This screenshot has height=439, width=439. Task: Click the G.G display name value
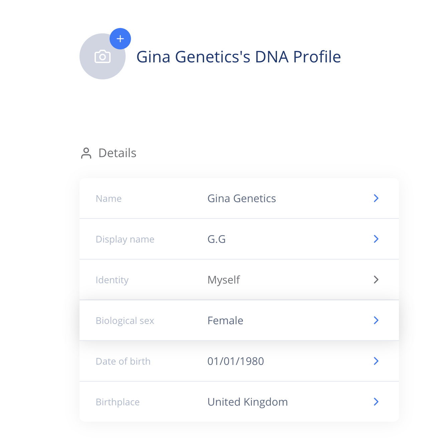coord(216,239)
